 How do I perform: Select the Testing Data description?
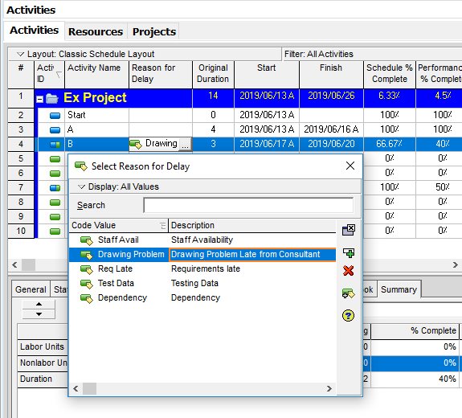(194, 283)
